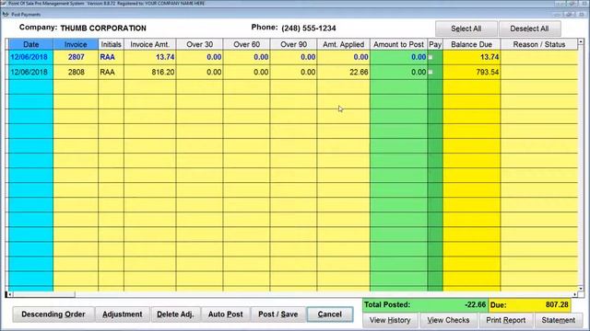This screenshot has height=331, width=590.
Task: Click Print Report button
Action: point(506,320)
